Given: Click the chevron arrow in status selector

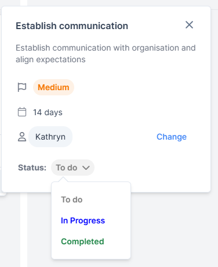Looking at the screenshot, I should pyautogui.click(x=86, y=168).
